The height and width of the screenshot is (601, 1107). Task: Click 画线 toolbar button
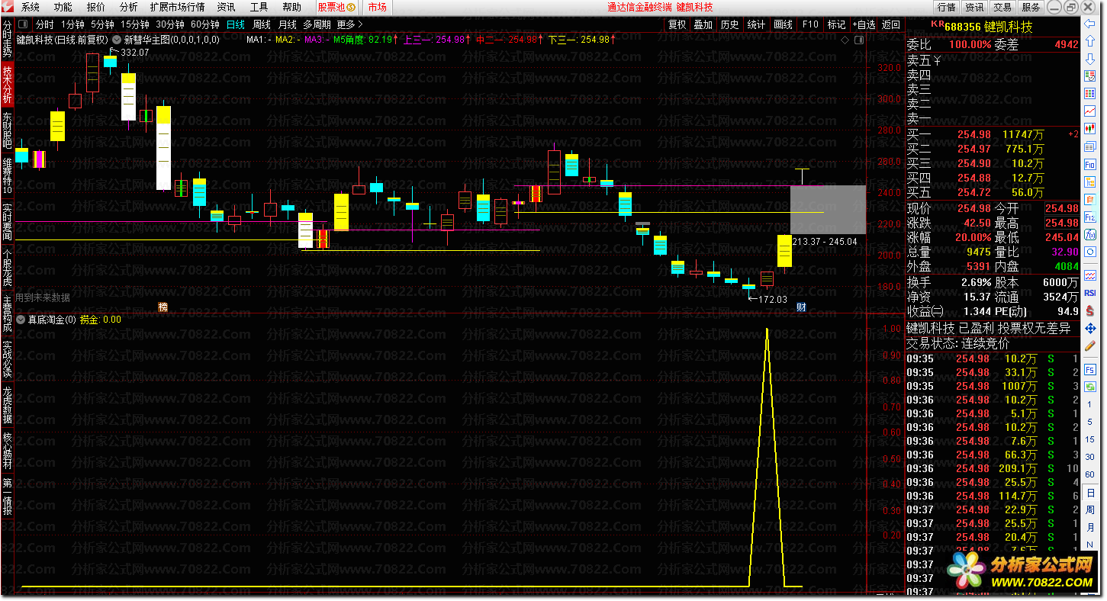[783, 24]
